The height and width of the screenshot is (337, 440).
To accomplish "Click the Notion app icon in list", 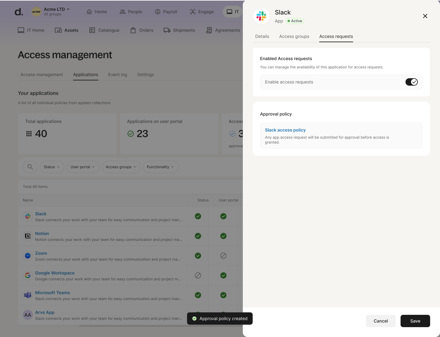I will (28, 236).
